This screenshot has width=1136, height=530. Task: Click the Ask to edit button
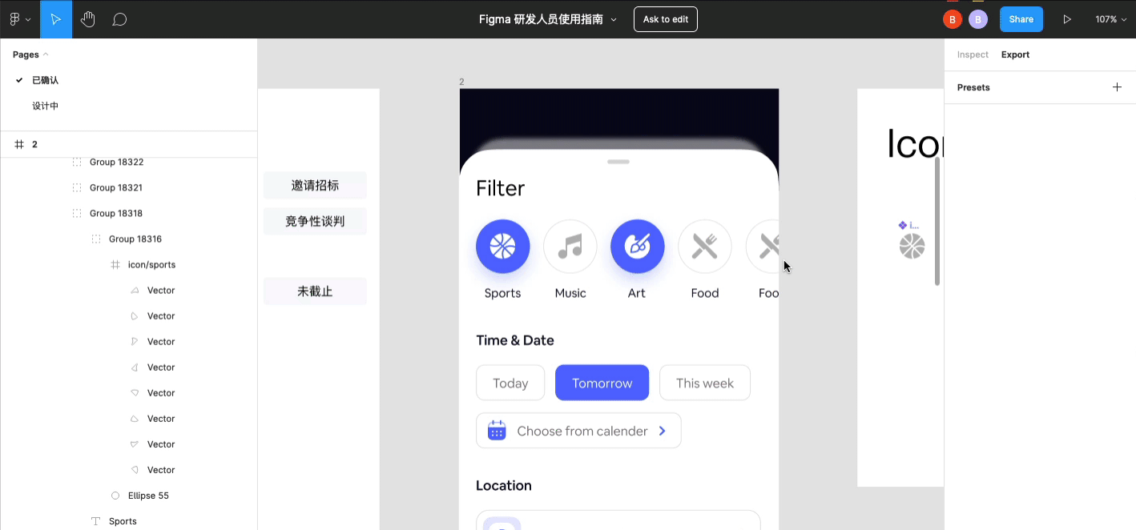coord(666,19)
